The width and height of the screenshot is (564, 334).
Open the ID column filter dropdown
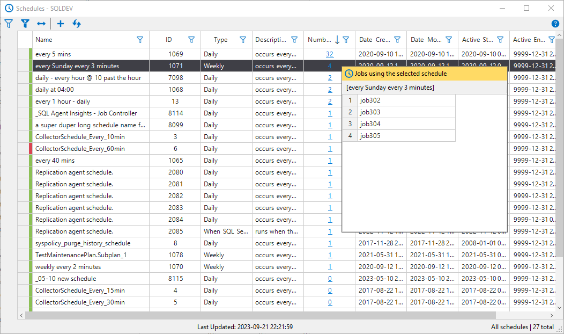click(x=191, y=40)
